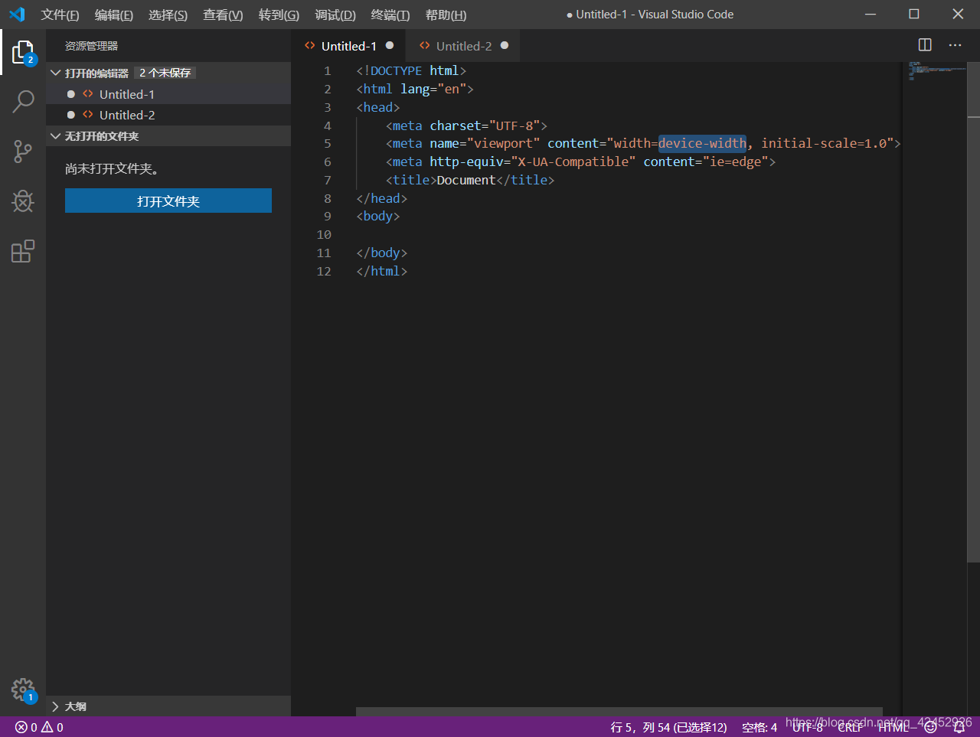This screenshot has height=737, width=980.
Task: Select Untitled-1 in open editors list
Action: tap(168, 94)
